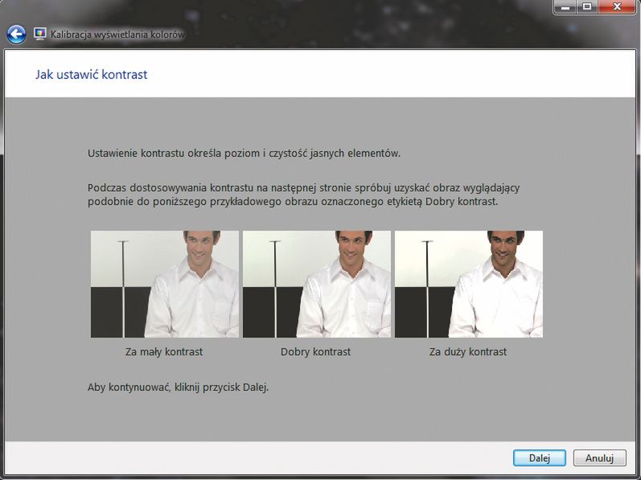The width and height of the screenshot is (641, 480).
Task: Click the 'Dobry kontrast' caption
Action: tap(315, 351)
